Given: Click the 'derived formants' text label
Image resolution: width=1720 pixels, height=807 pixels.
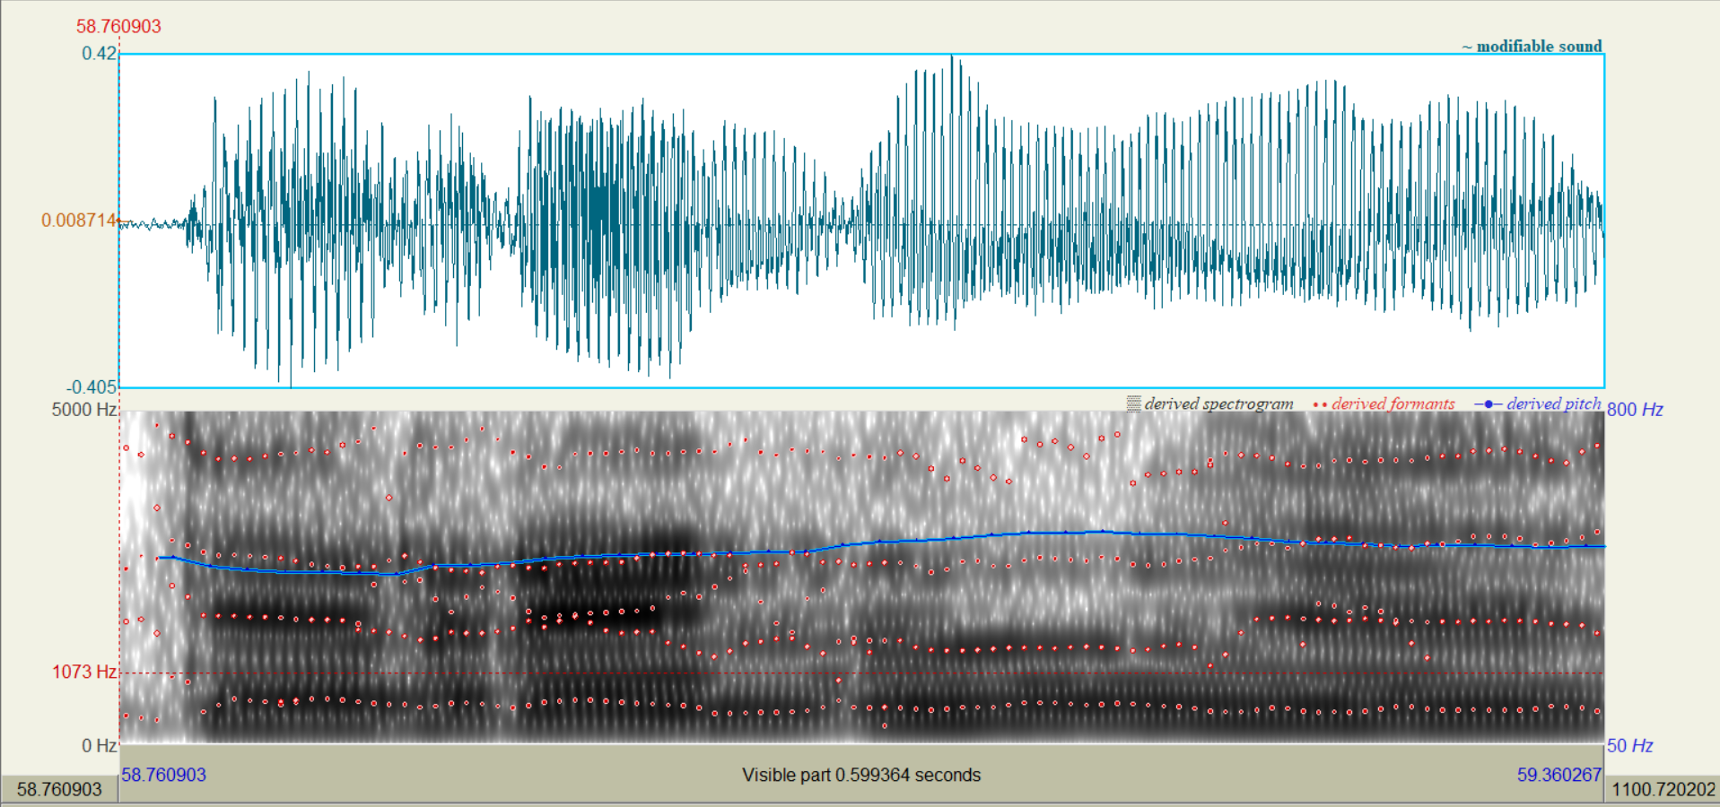Looking at the screenshot, I should click(x=1393, y=404).
